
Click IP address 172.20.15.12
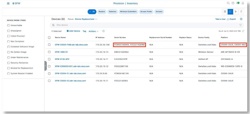(102, 66)
